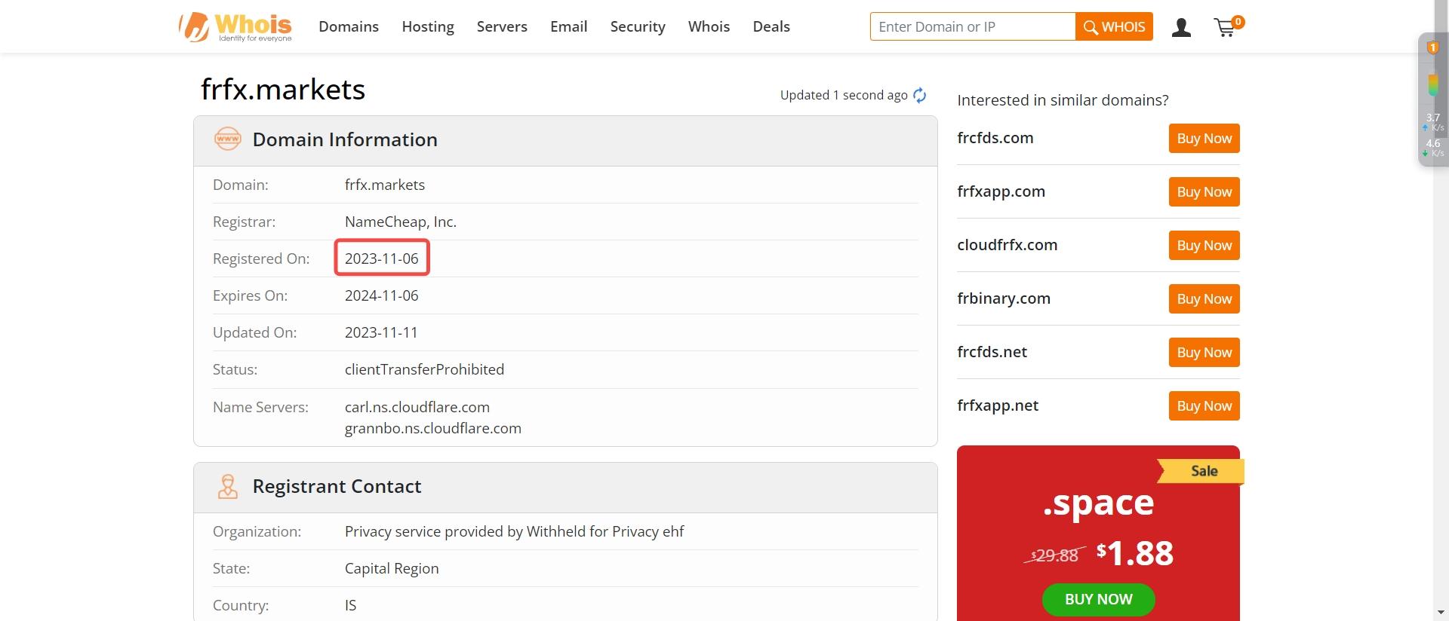This screenshot has width=1449, height=621.
Task: Click the domain value frfx.markets row
Action: [385, 185]
